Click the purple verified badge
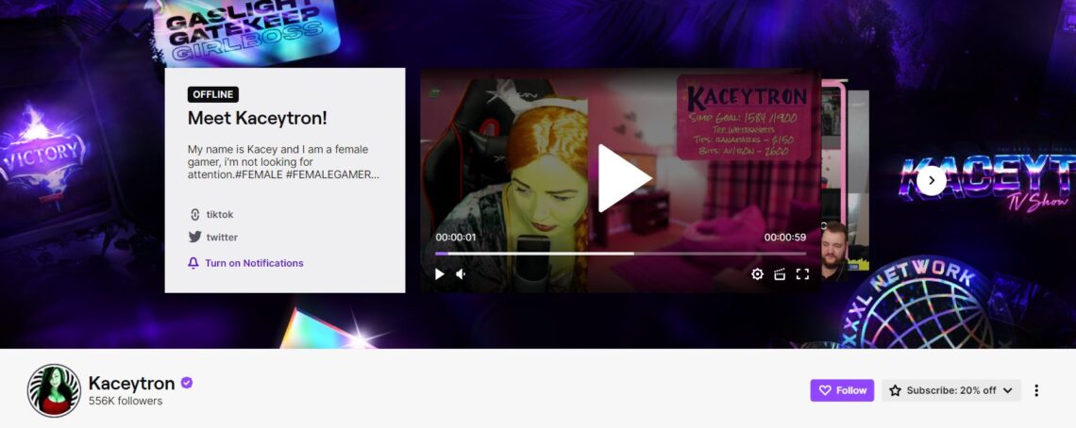 pos(187,383)
